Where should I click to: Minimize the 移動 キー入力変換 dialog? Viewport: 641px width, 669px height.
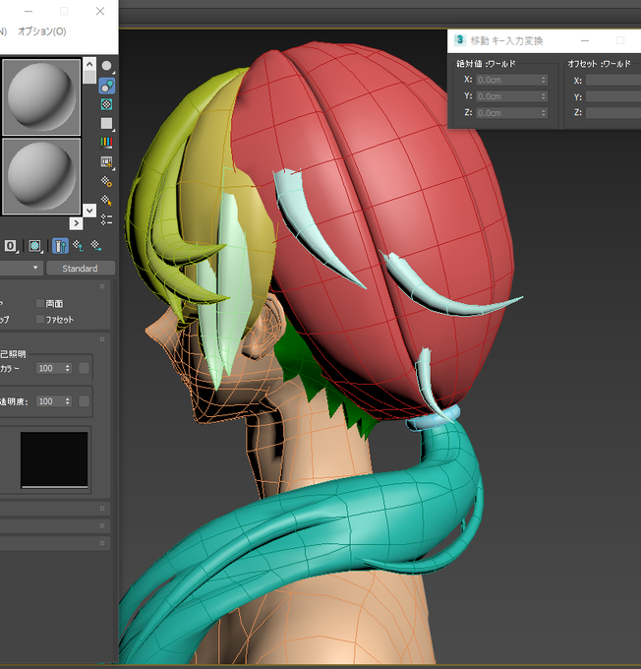click(x=585, y=40)
